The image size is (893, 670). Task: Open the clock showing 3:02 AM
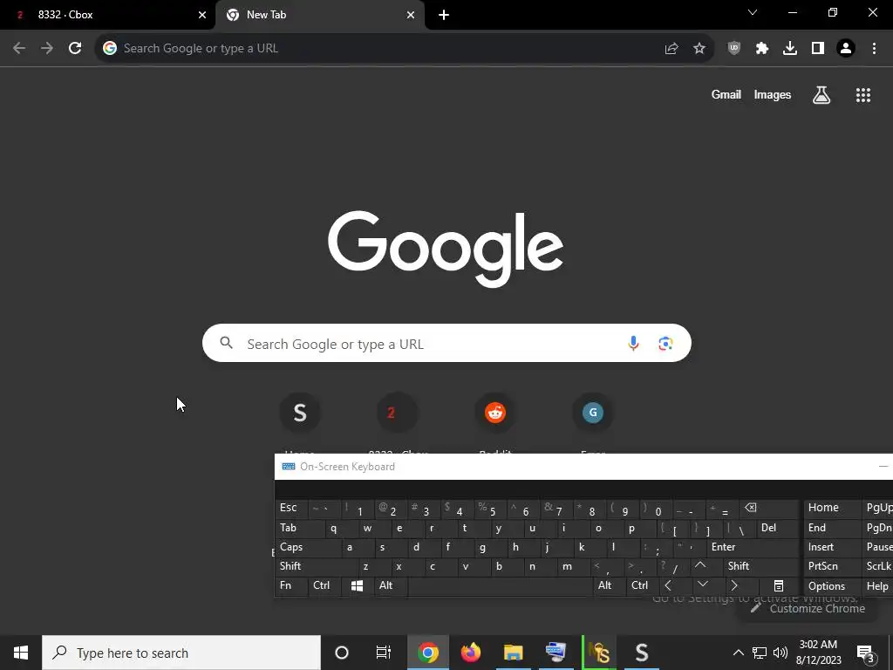(818, 653)
